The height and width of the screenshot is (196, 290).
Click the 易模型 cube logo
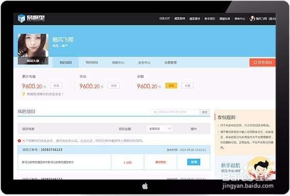(22, 19)
